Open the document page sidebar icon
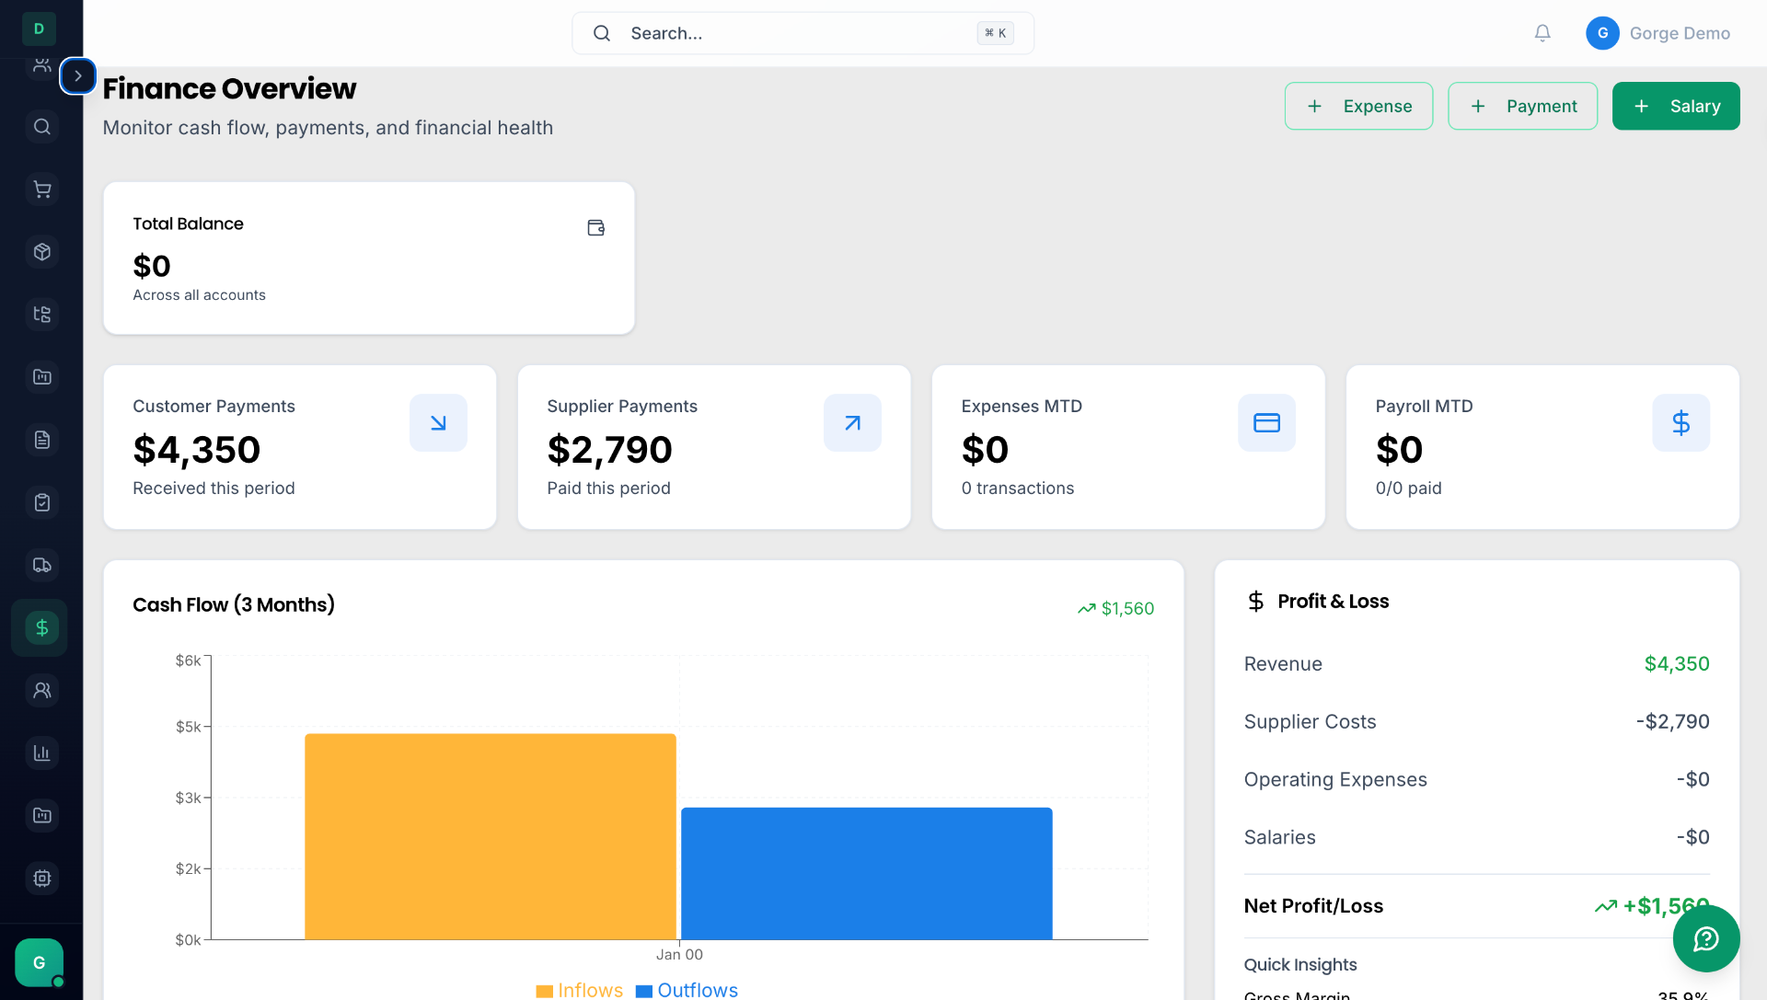 [42, 440]
